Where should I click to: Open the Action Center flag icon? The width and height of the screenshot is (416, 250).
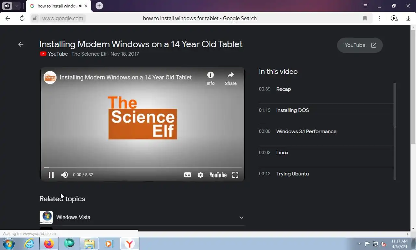pos(368,244)
